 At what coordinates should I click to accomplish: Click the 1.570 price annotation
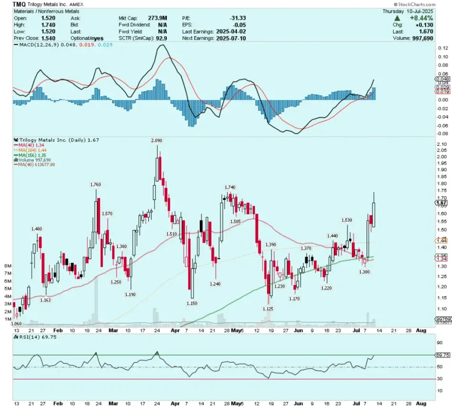tap(107, 213)
